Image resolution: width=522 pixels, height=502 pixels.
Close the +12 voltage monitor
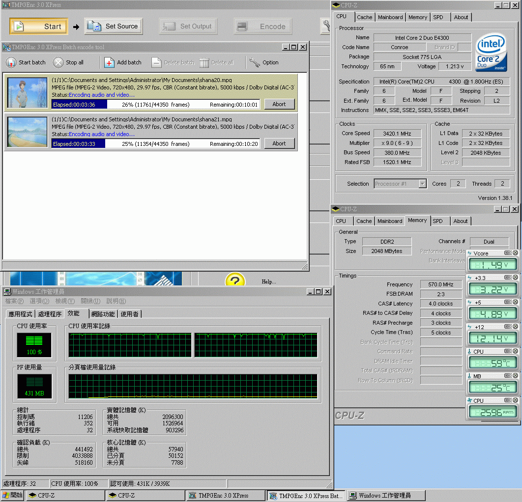515,327
